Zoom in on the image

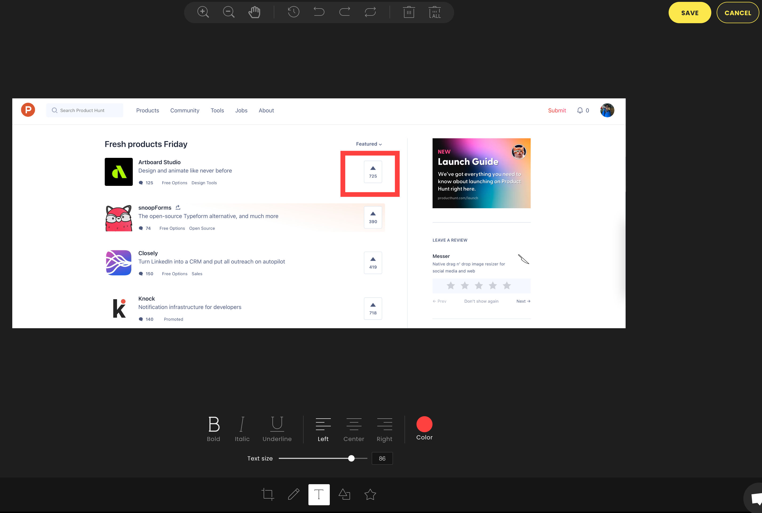(x=203, y=12)
